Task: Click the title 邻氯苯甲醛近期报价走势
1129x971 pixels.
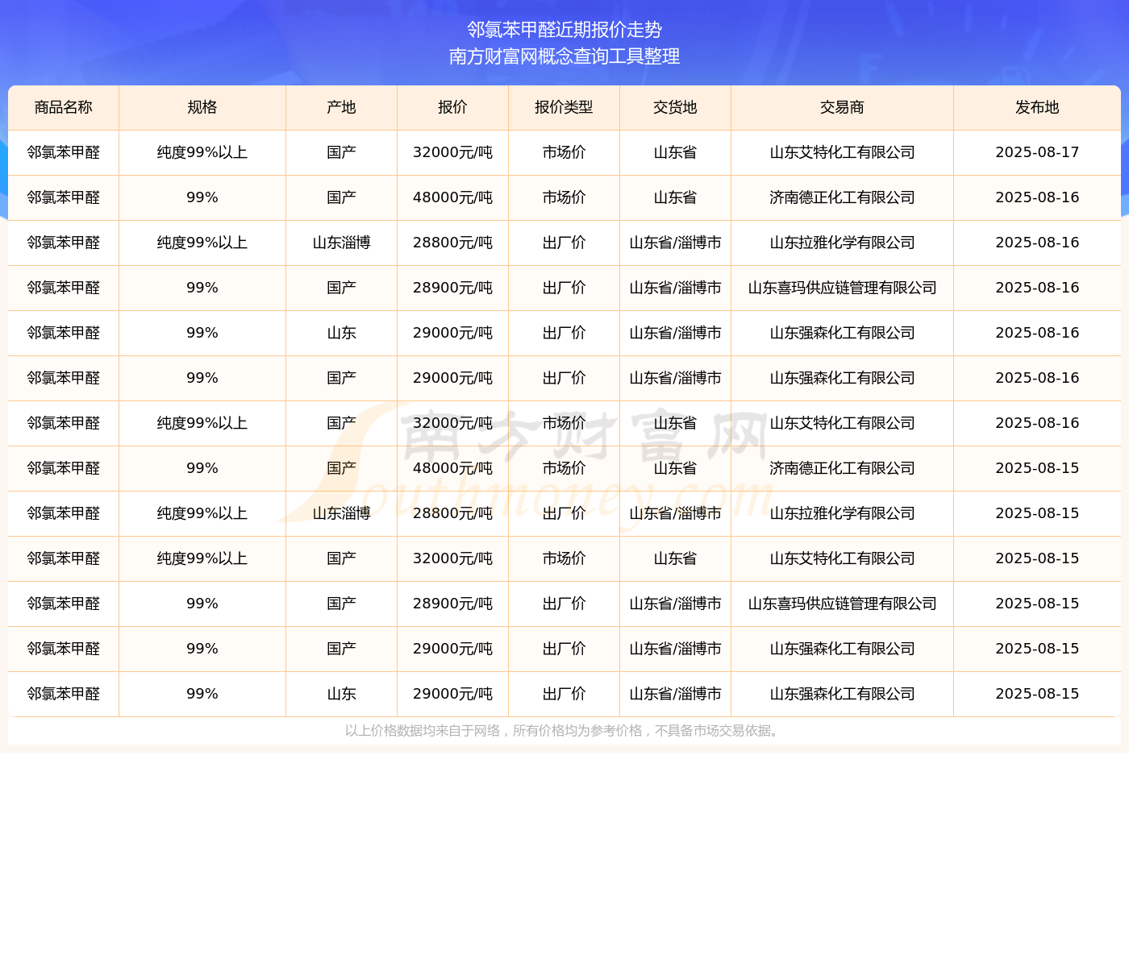Action: click(564, 30)
